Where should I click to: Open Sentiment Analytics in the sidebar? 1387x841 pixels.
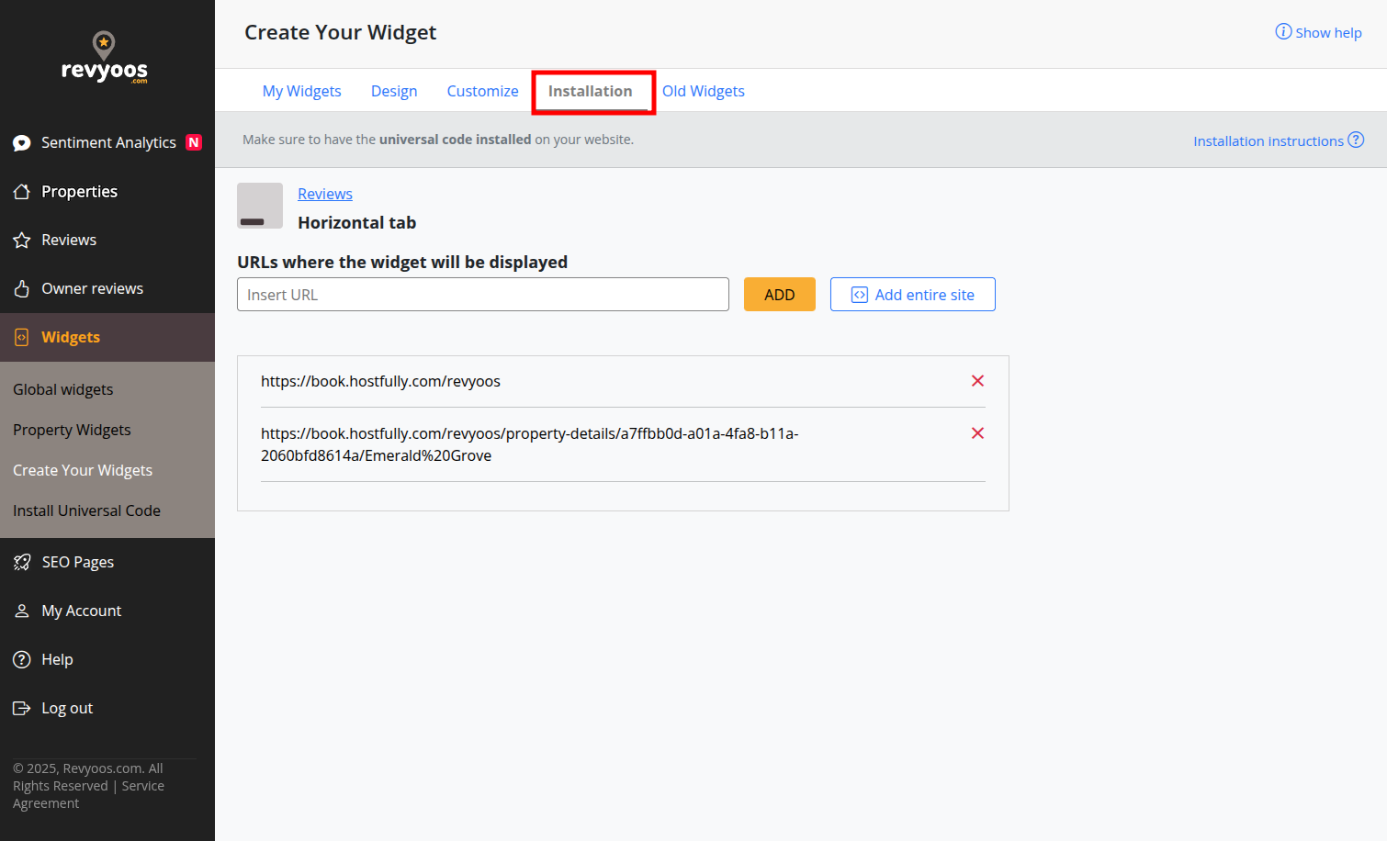pos(107,142)
